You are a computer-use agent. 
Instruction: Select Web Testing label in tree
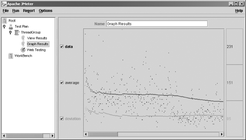pos(36,50)
